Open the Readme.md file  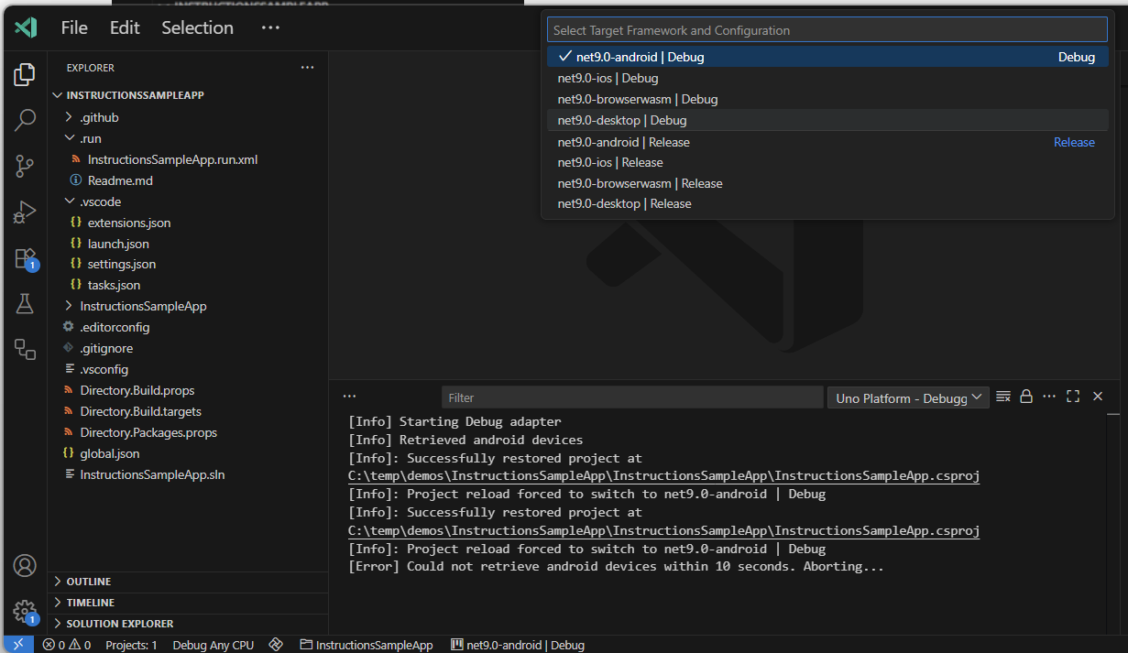pos(188,180)
